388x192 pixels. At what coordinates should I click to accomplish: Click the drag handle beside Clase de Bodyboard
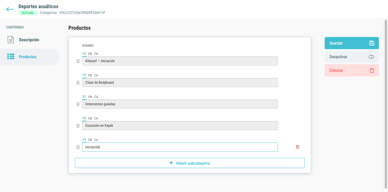point(78,83)
